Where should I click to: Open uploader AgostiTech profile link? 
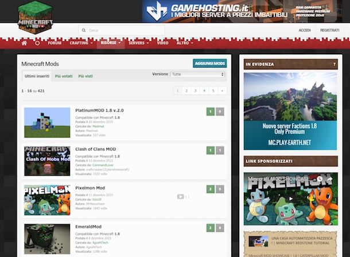(100, 243)
